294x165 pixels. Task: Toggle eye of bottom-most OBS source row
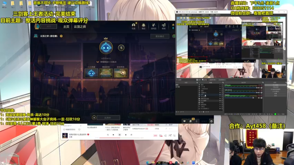point(220,109)
